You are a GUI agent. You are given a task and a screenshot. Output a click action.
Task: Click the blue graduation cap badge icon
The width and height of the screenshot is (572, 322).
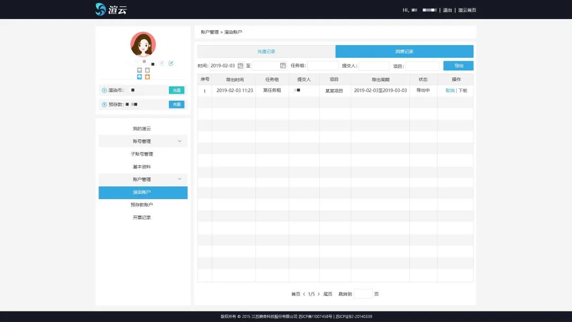click(x=139, y=77)
